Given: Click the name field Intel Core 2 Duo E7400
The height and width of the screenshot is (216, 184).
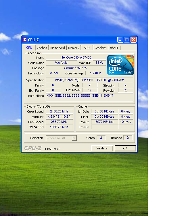Looking at the screenshot, I should [76, 57].
